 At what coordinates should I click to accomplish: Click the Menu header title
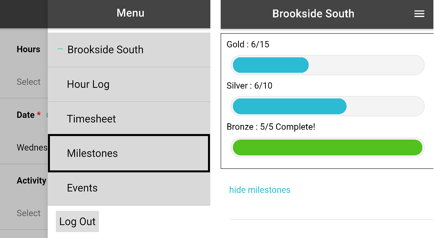pos(130,13)
